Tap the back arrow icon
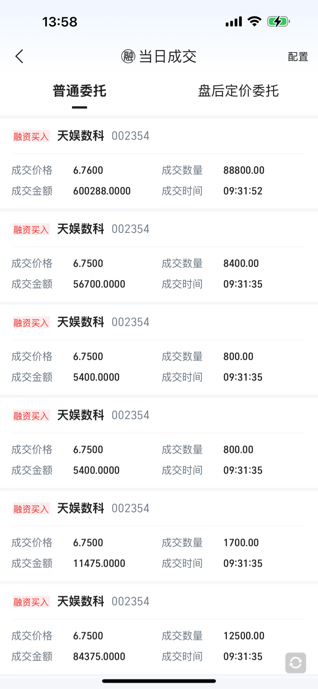The width and height of the screenshot is (318, 689). click(x=19, y=56)
